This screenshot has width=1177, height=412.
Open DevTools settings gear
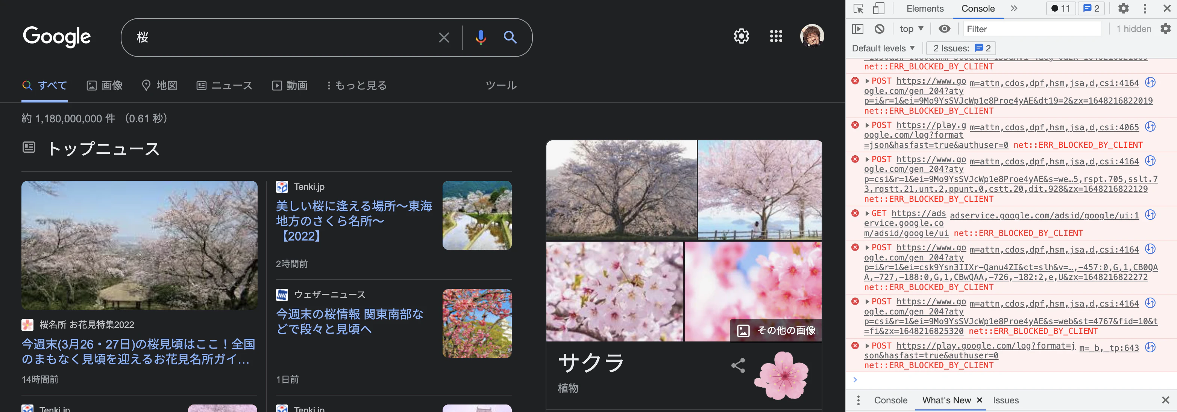click(x=1123, y=8)
